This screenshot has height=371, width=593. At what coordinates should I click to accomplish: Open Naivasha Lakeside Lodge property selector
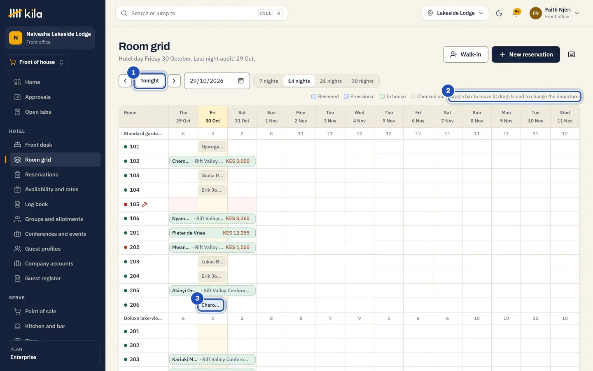tap(50, 38)
